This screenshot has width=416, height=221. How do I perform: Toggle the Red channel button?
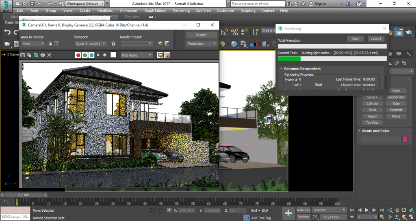pyautogui.click(x=78, y=55)
